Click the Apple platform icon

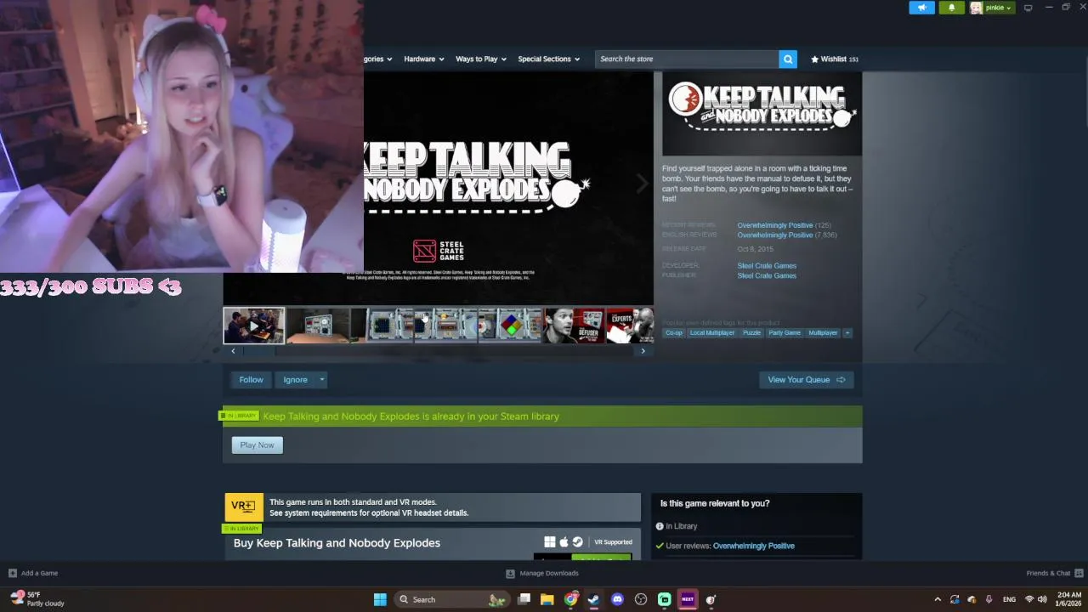pos(564,541)
